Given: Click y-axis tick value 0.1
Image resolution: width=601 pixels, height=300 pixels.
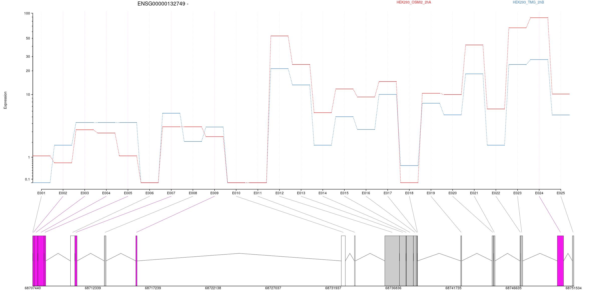Looking at the screenshot, I should pyautogui.click(x=27, y=179).
